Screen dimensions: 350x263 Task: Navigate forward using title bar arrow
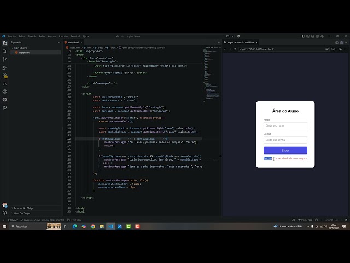tap(122, 36)
